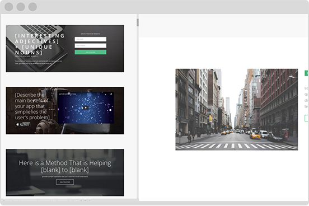Click the third gray window circle
The width and height of the screenshot is (309, 206).
tap(32, 7)
